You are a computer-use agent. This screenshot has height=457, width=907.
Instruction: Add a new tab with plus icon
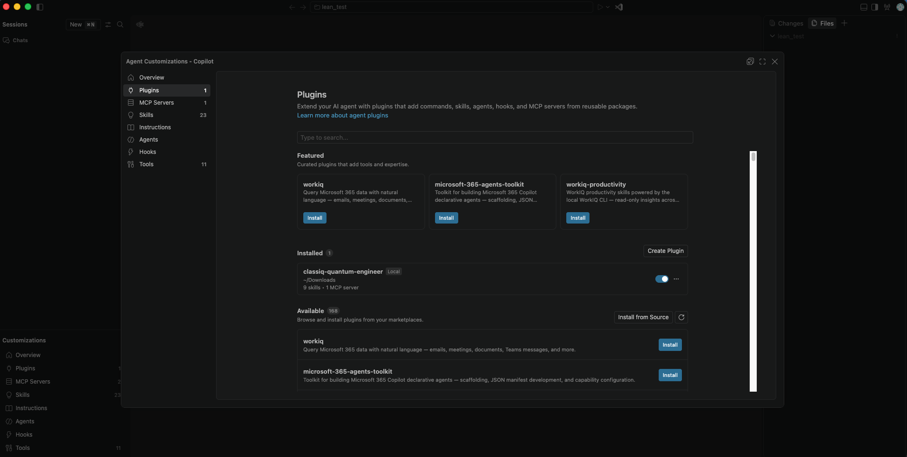point(844,23)
